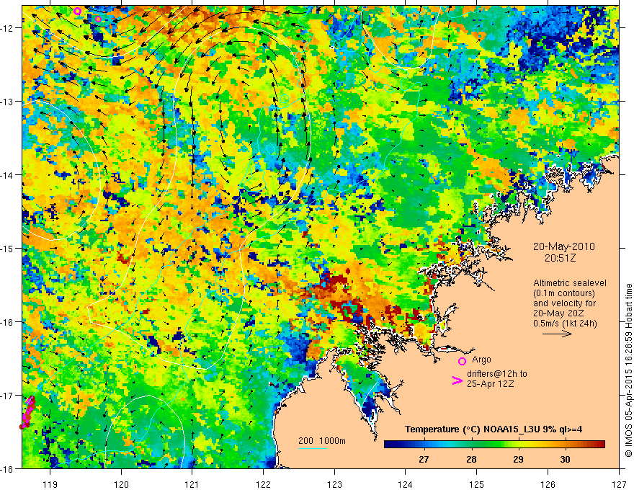Click the 0.5m/s (1kt 24h) scale text
634x490 pixels.
click(565, 324)
